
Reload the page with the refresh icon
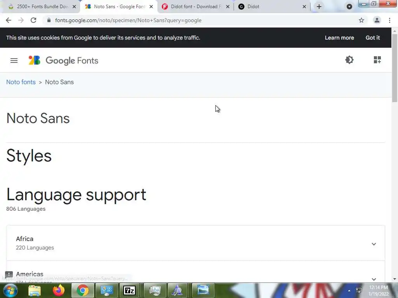(x=33, y=20)
